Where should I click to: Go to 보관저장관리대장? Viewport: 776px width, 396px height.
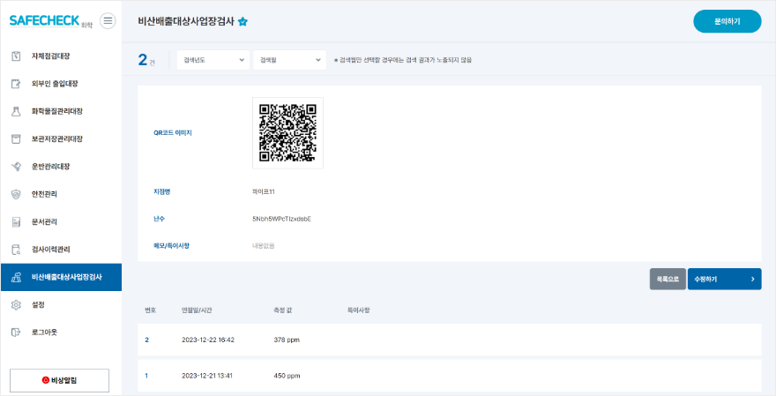tap(62, 139)
